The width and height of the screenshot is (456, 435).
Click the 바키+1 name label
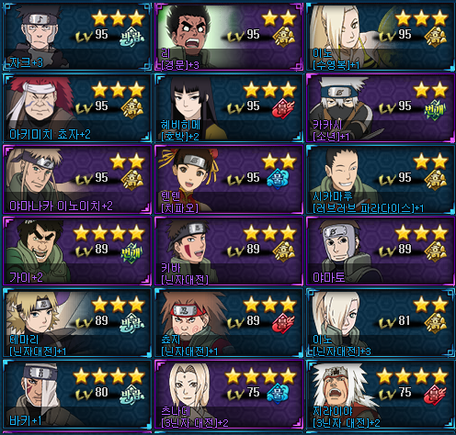pyautogui.click(x=26, y=420)
